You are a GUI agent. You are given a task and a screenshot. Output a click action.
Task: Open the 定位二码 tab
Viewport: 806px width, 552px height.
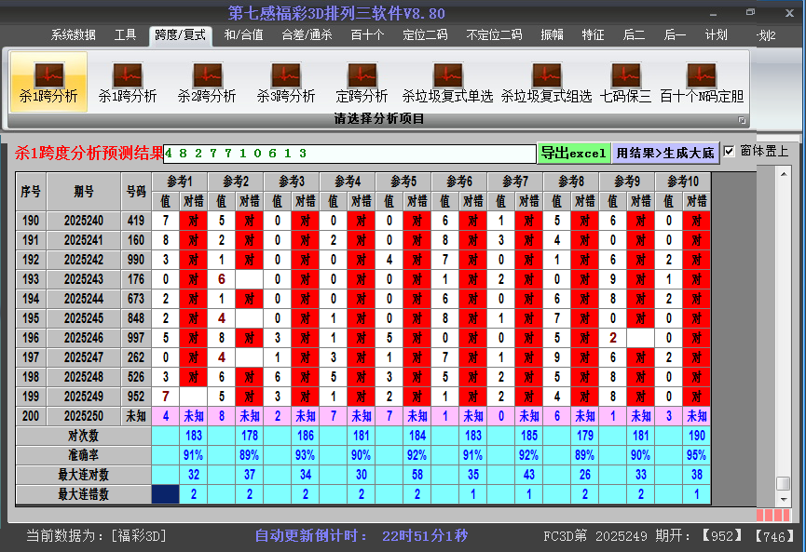pos(425,35)
